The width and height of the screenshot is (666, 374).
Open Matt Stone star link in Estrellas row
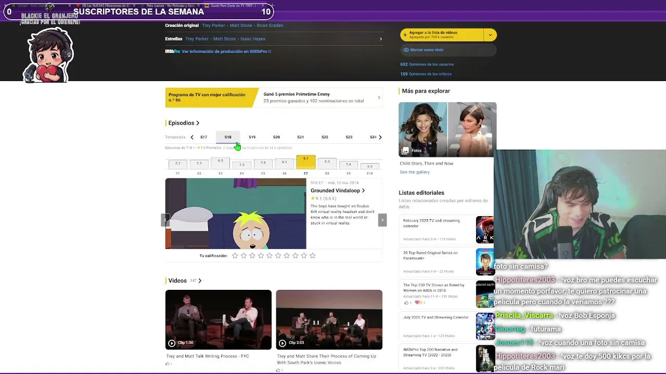tap(224, 39)
